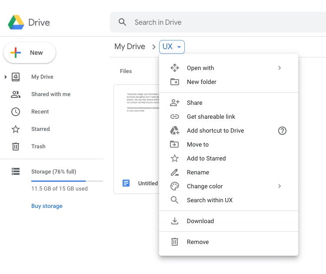Screen dimensions: 326x274
Task: Choose Download in the context menu
Action: pyautogui.click(x=200, y=221)
